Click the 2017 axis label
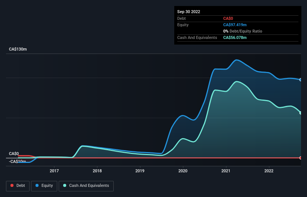The image size is (307, 197). tap(54, 171)
